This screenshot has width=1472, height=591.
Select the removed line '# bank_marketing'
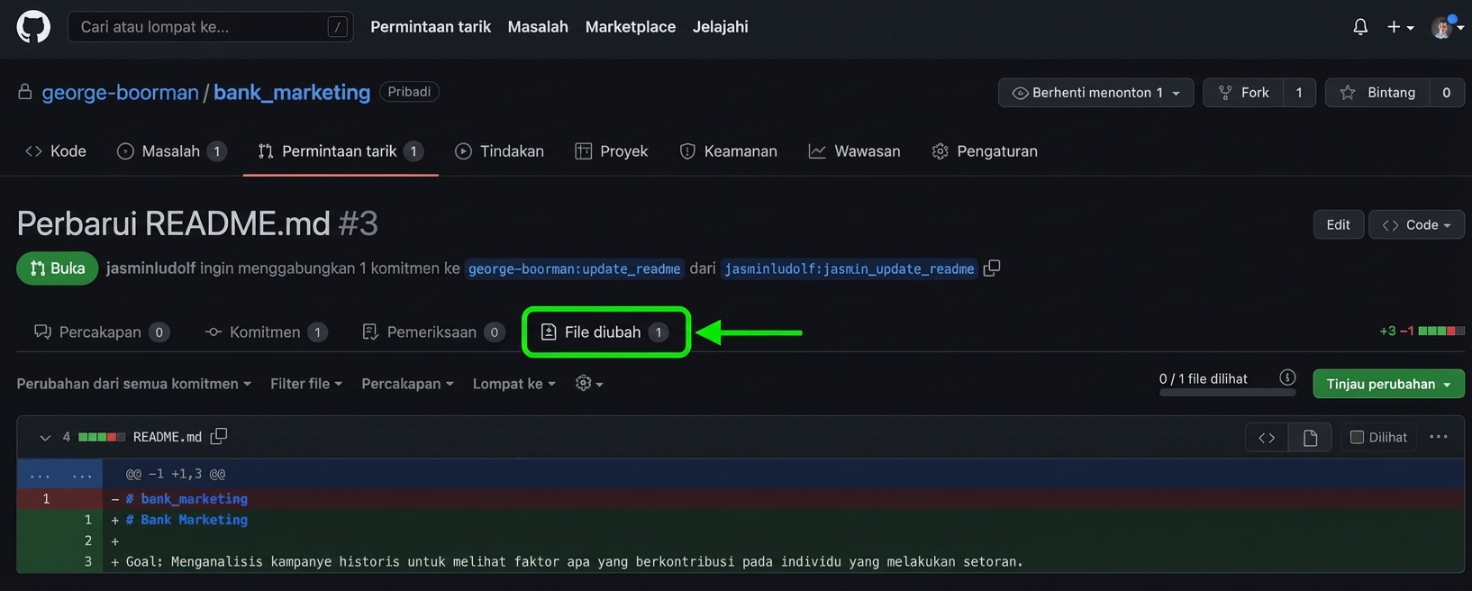click(741, 499)
